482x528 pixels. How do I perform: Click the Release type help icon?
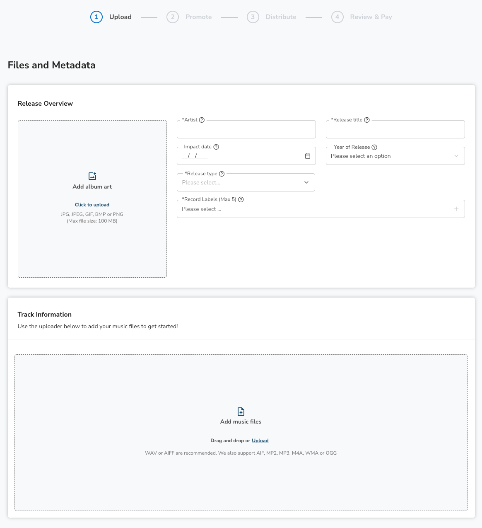pyautogui.click(x=222, y=174)
